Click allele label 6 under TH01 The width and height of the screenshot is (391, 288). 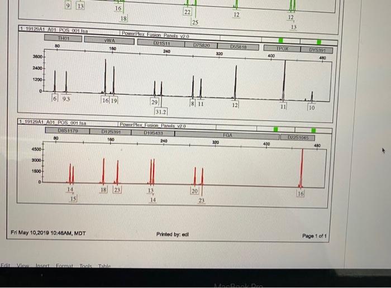coord(55,99)
